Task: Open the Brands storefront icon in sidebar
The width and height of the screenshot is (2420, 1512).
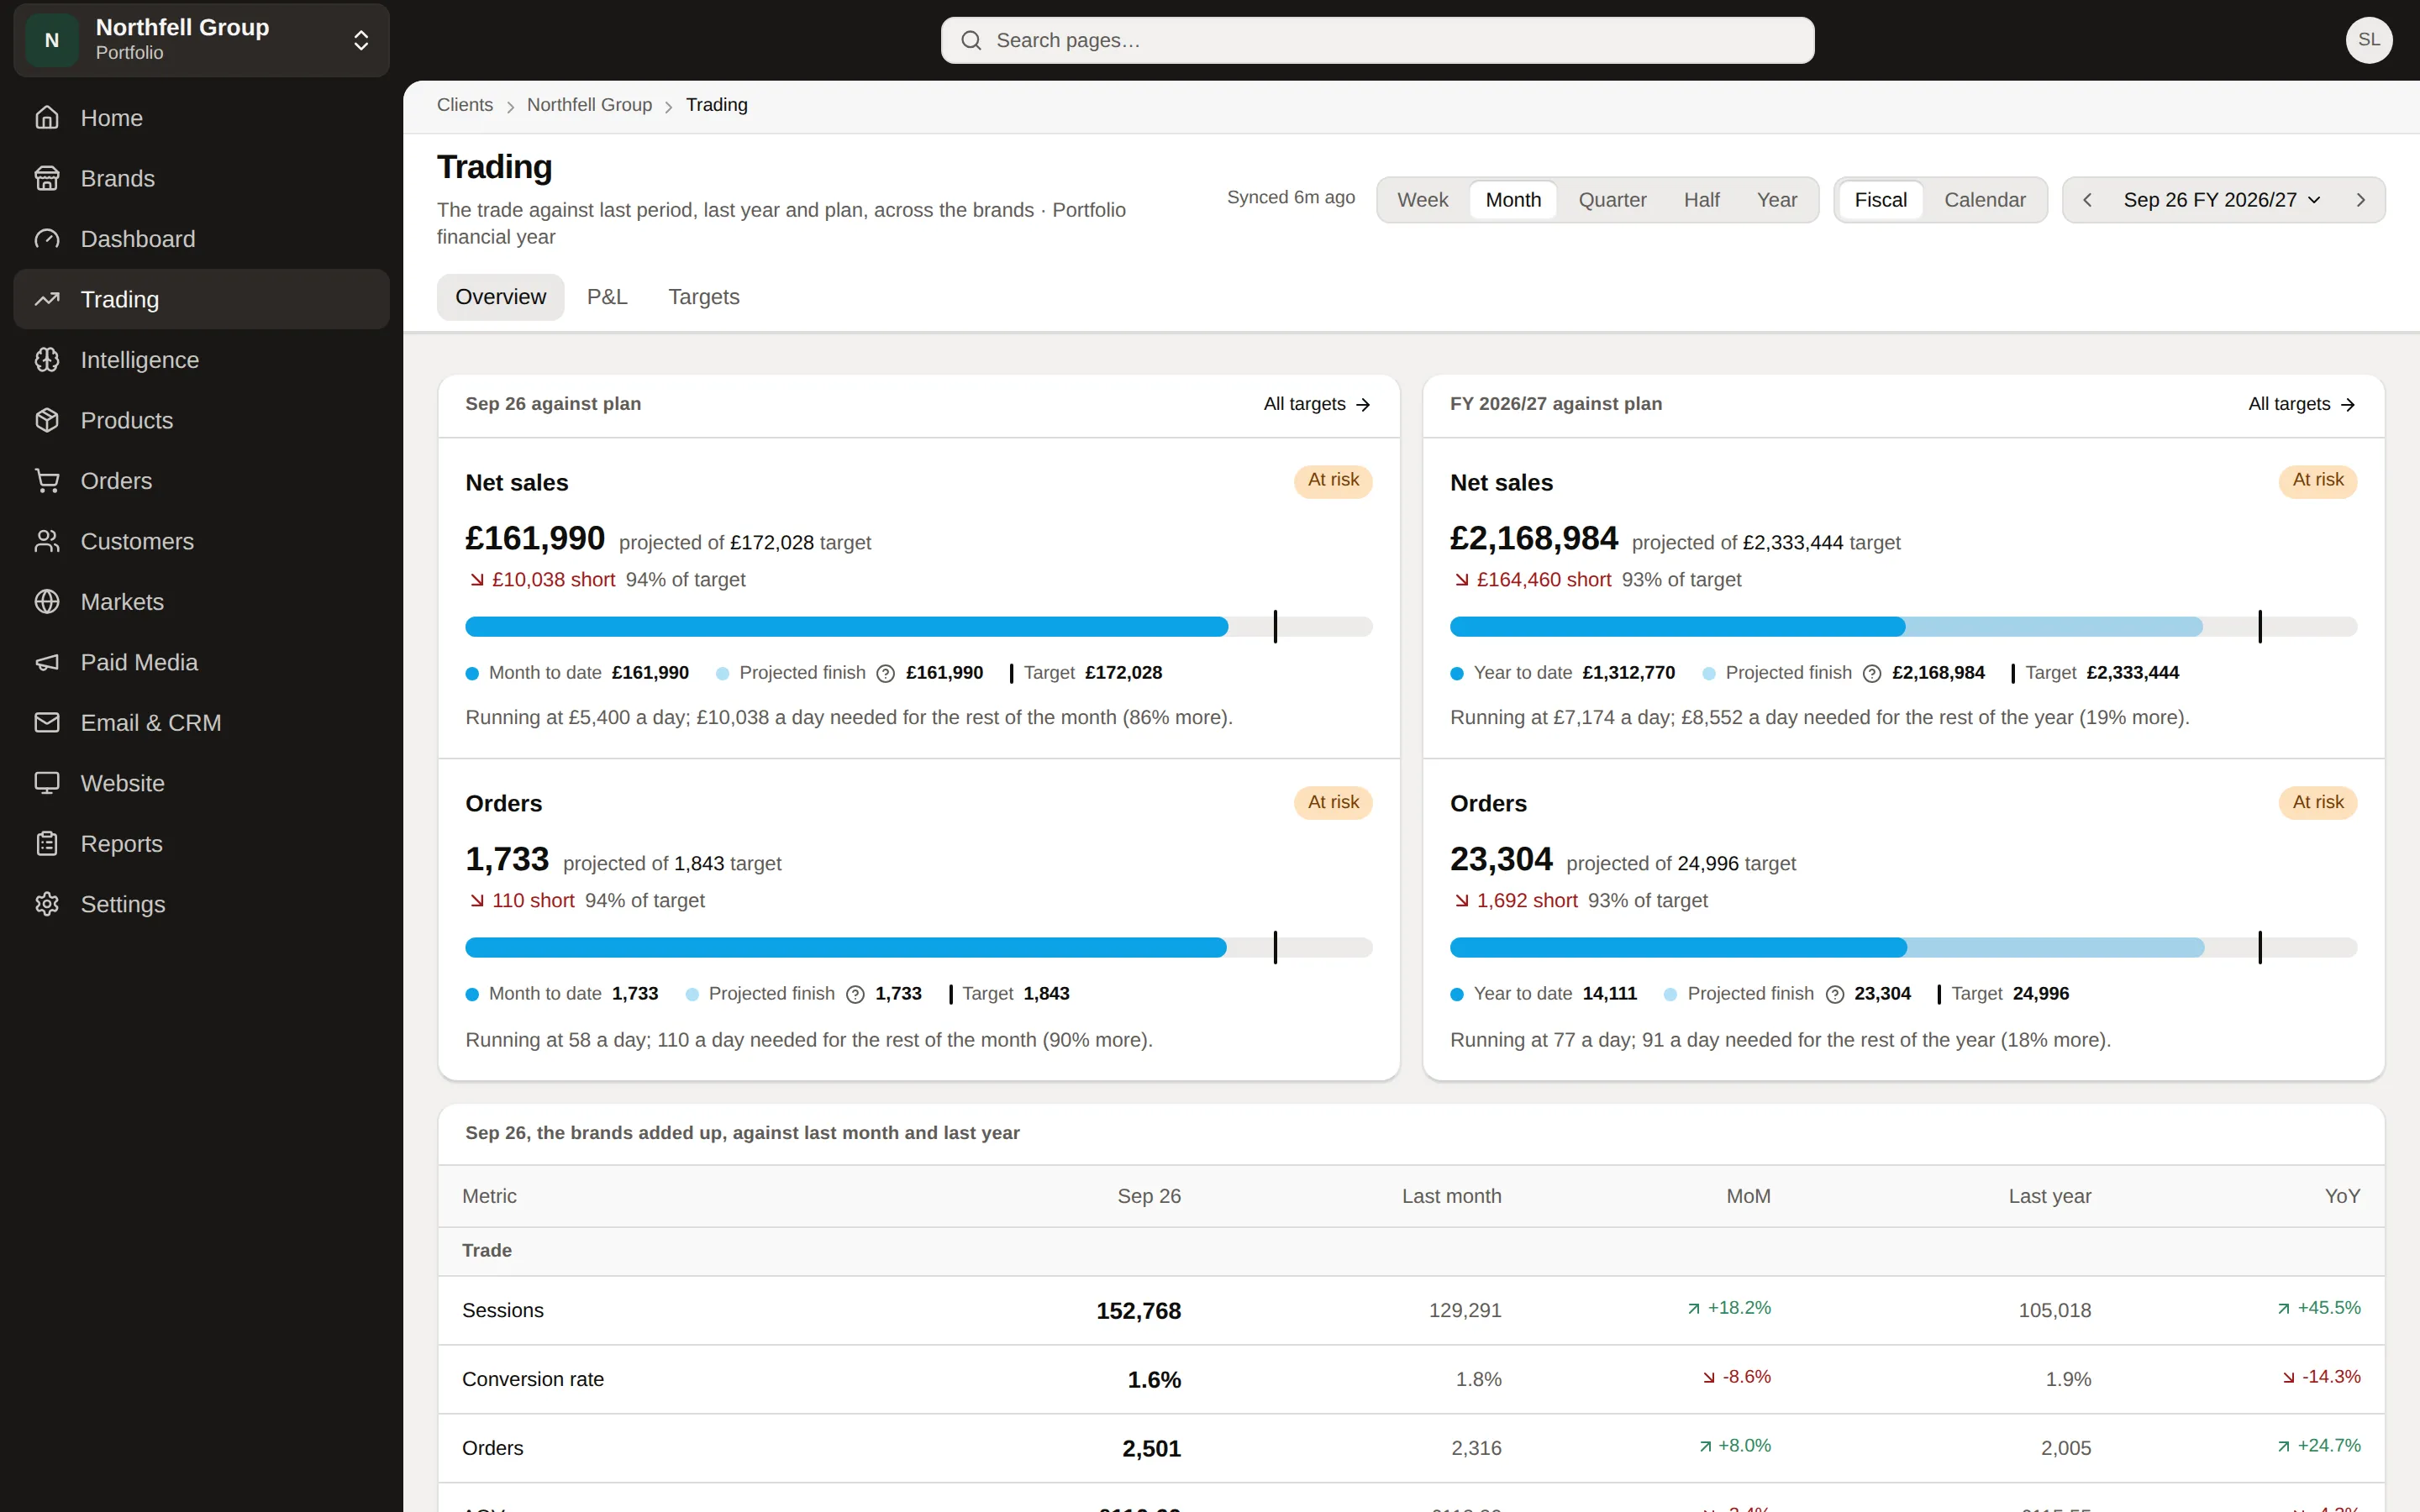Action: tap(47, 178)
